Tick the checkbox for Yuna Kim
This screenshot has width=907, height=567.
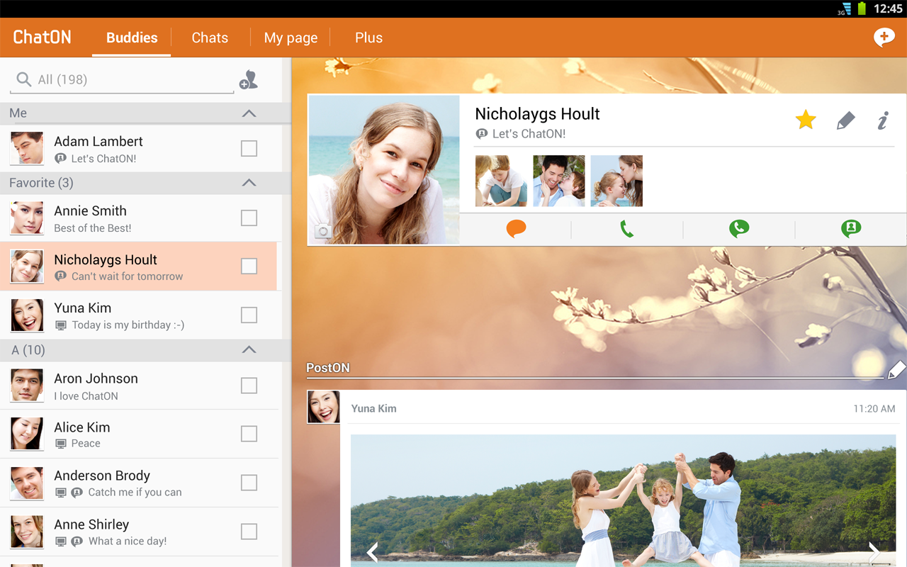click(x=249, y=315)
